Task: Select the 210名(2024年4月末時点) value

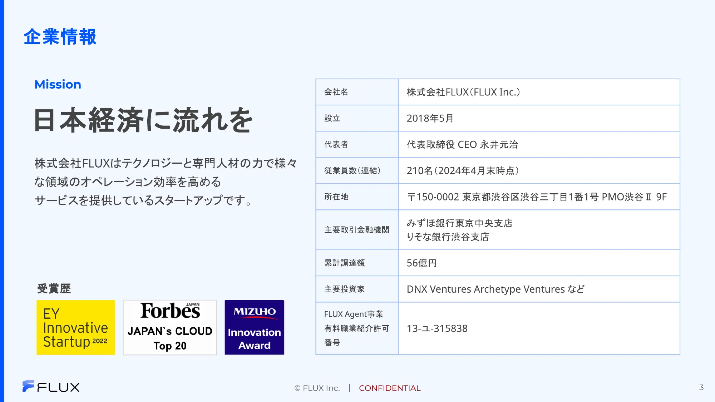Action: coord(463,171)
